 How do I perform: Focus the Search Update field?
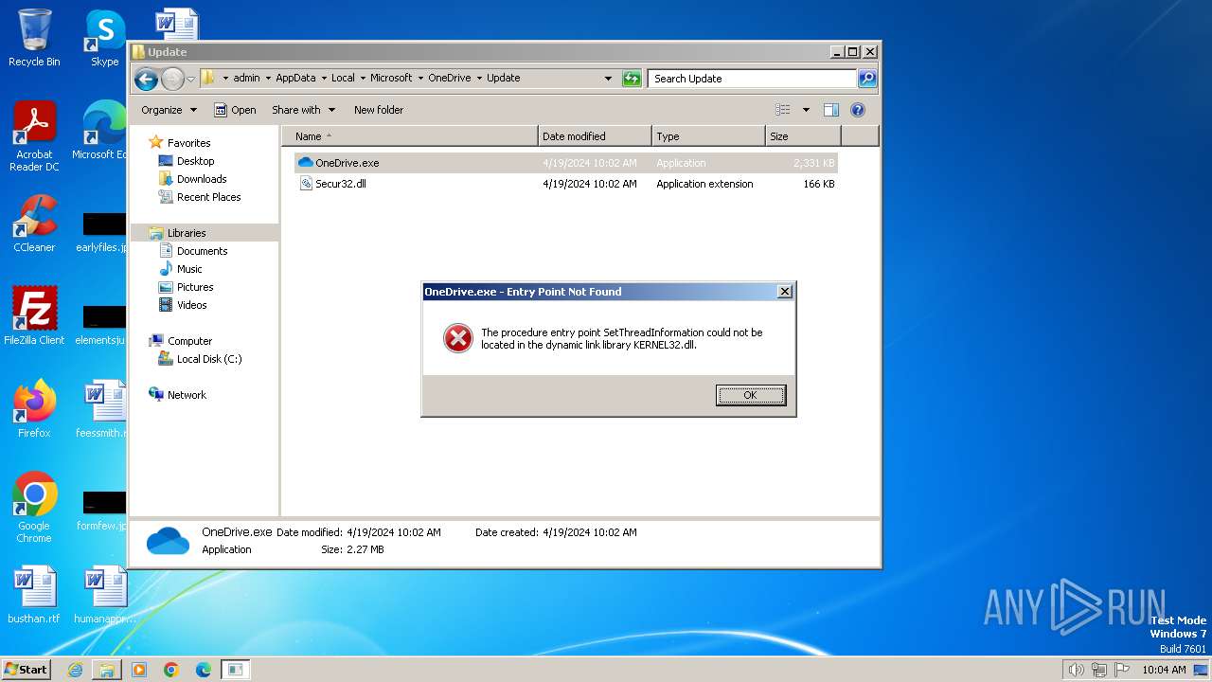[753, 79]
